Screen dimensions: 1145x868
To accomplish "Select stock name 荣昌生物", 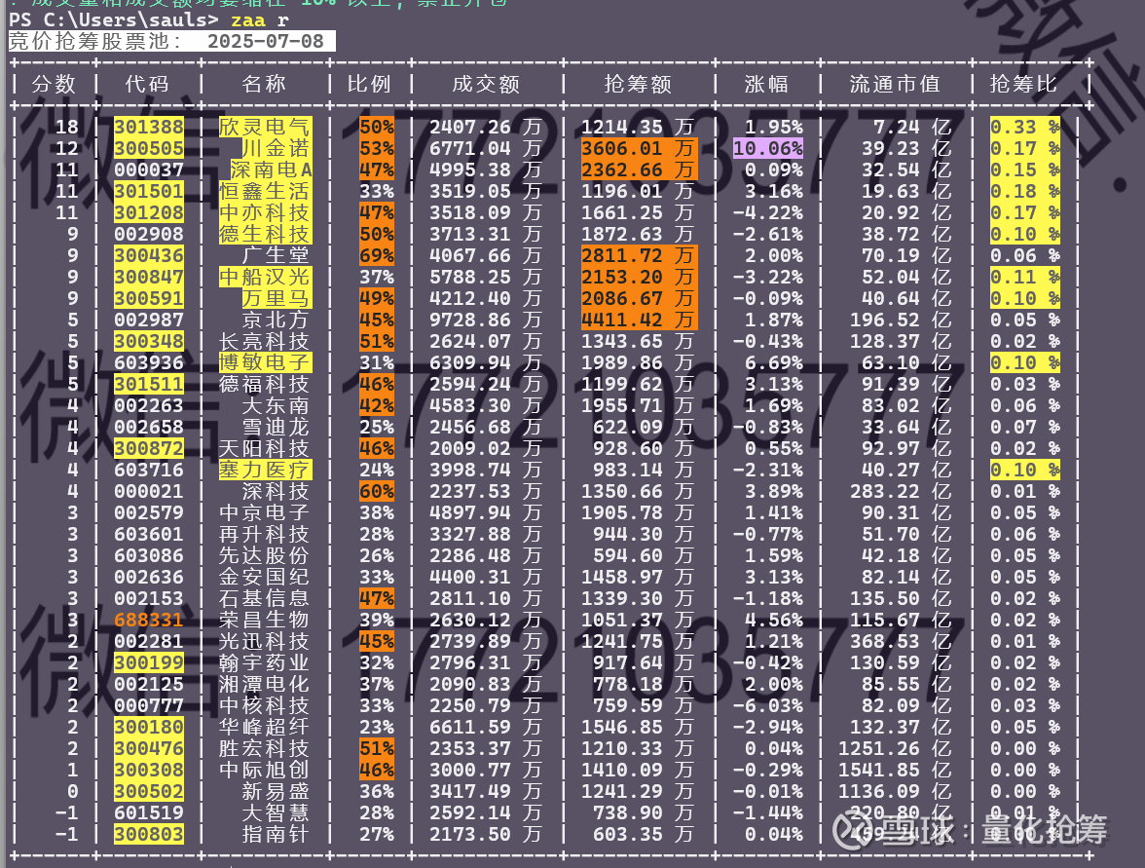I will click(x=265, y=621).
